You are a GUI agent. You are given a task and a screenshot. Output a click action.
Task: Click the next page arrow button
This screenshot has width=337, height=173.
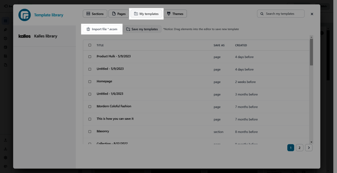(309, 148)
